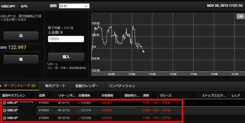Sort by the 投資 column header
The height and width of the screenshot is (123, 245).
click(42, 95)
